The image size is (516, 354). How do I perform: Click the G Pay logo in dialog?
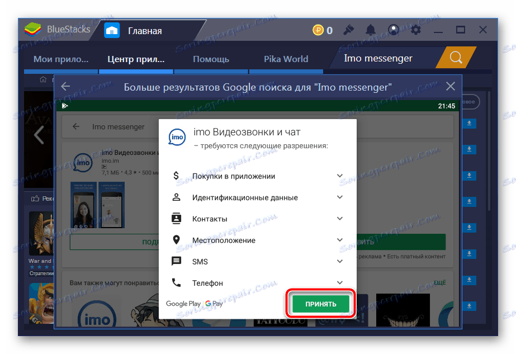click(x=214, y=304)
